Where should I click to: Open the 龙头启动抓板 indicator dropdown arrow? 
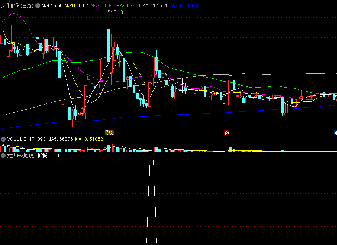[x=3, y=156]
